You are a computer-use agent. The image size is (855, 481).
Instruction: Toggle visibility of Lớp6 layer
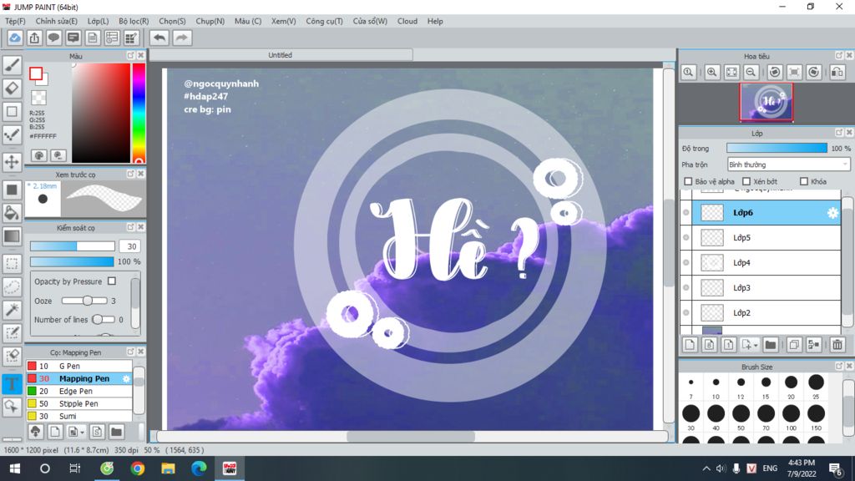(686, 213)
